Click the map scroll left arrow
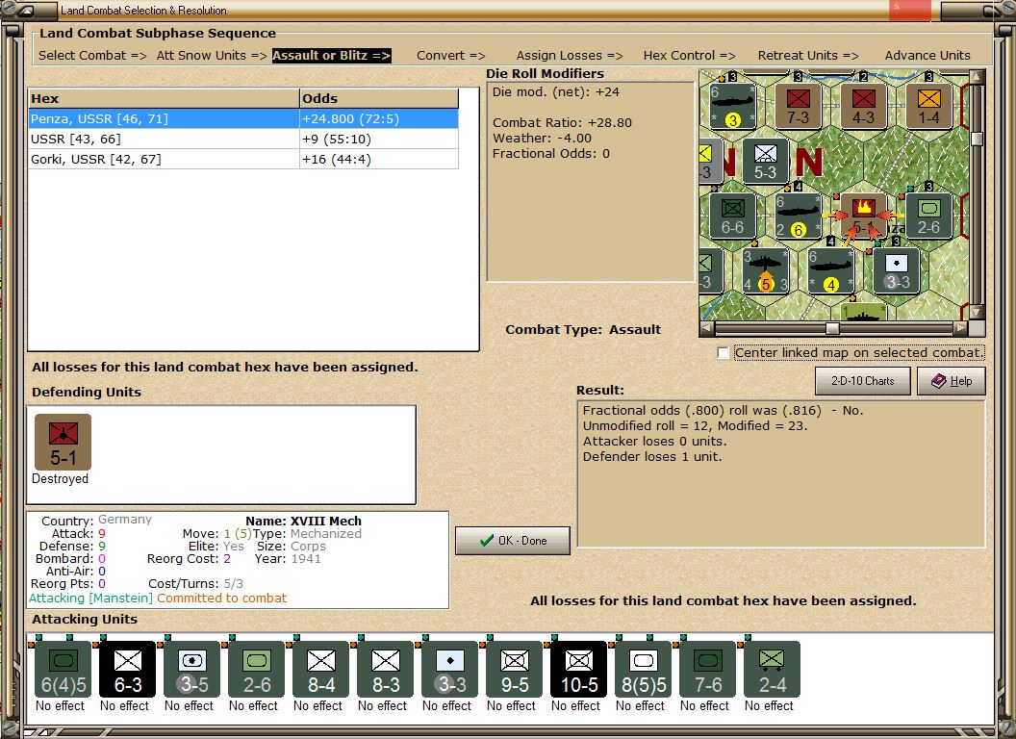The height and width of the screenshot is (739, 1016). tap(706, 328)
